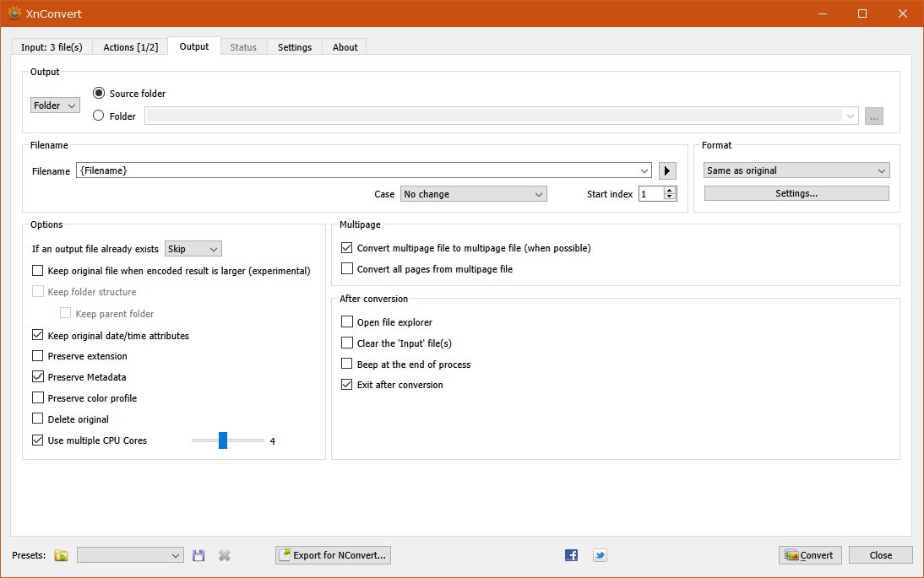Start conversion with Convert button
The height and width of the screenshot is (578, 924).
810,555
